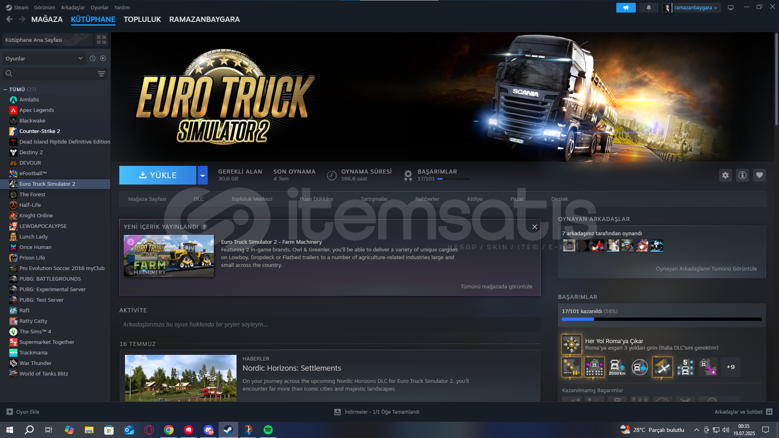Open the Atölye link
Screen dimensions: 779x438
coord(475,199)
